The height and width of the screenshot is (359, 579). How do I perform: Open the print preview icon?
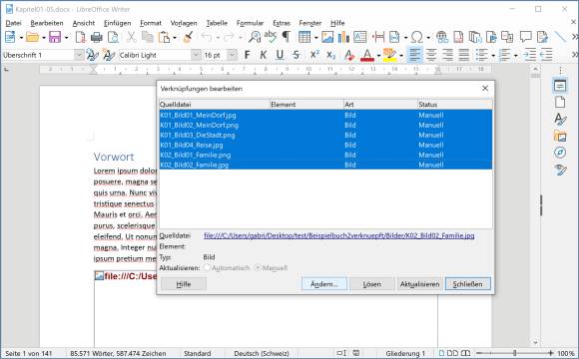[x=113, y=37]
